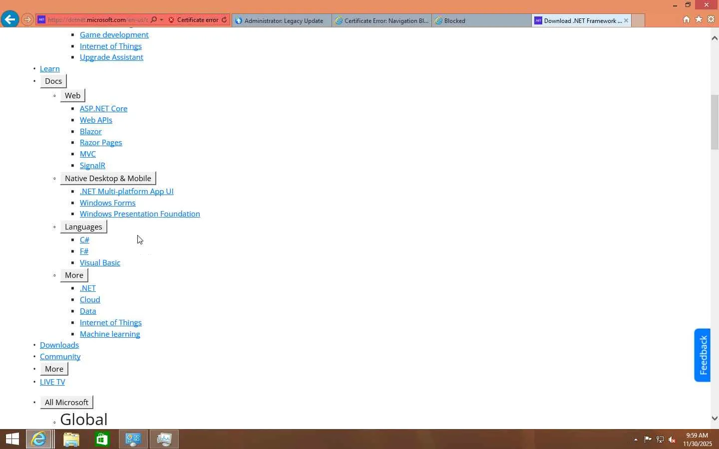This screenshot has width=719, height=449.
Task: Expand the More button under Docs
Action: click(x=74, y=275)
